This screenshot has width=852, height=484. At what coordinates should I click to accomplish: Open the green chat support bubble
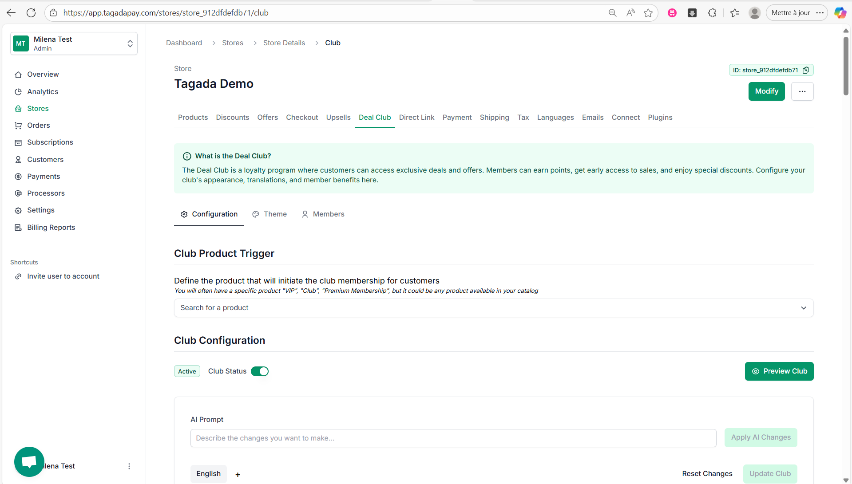[x=29, y=461]
